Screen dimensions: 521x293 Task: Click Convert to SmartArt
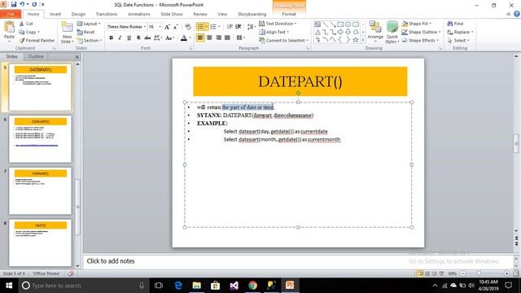283,40
